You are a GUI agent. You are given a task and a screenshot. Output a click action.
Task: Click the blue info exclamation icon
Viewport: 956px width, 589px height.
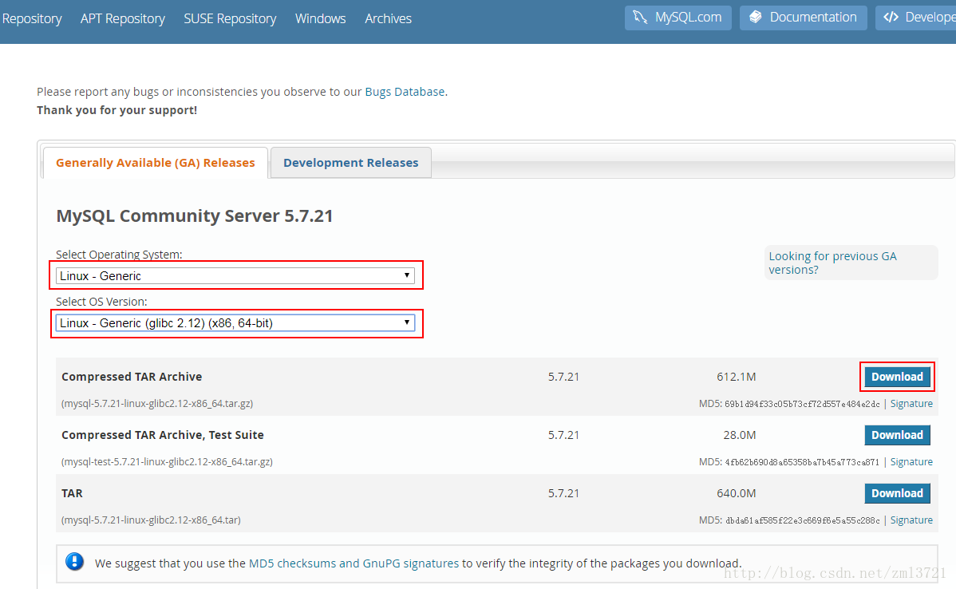(74, 562)
